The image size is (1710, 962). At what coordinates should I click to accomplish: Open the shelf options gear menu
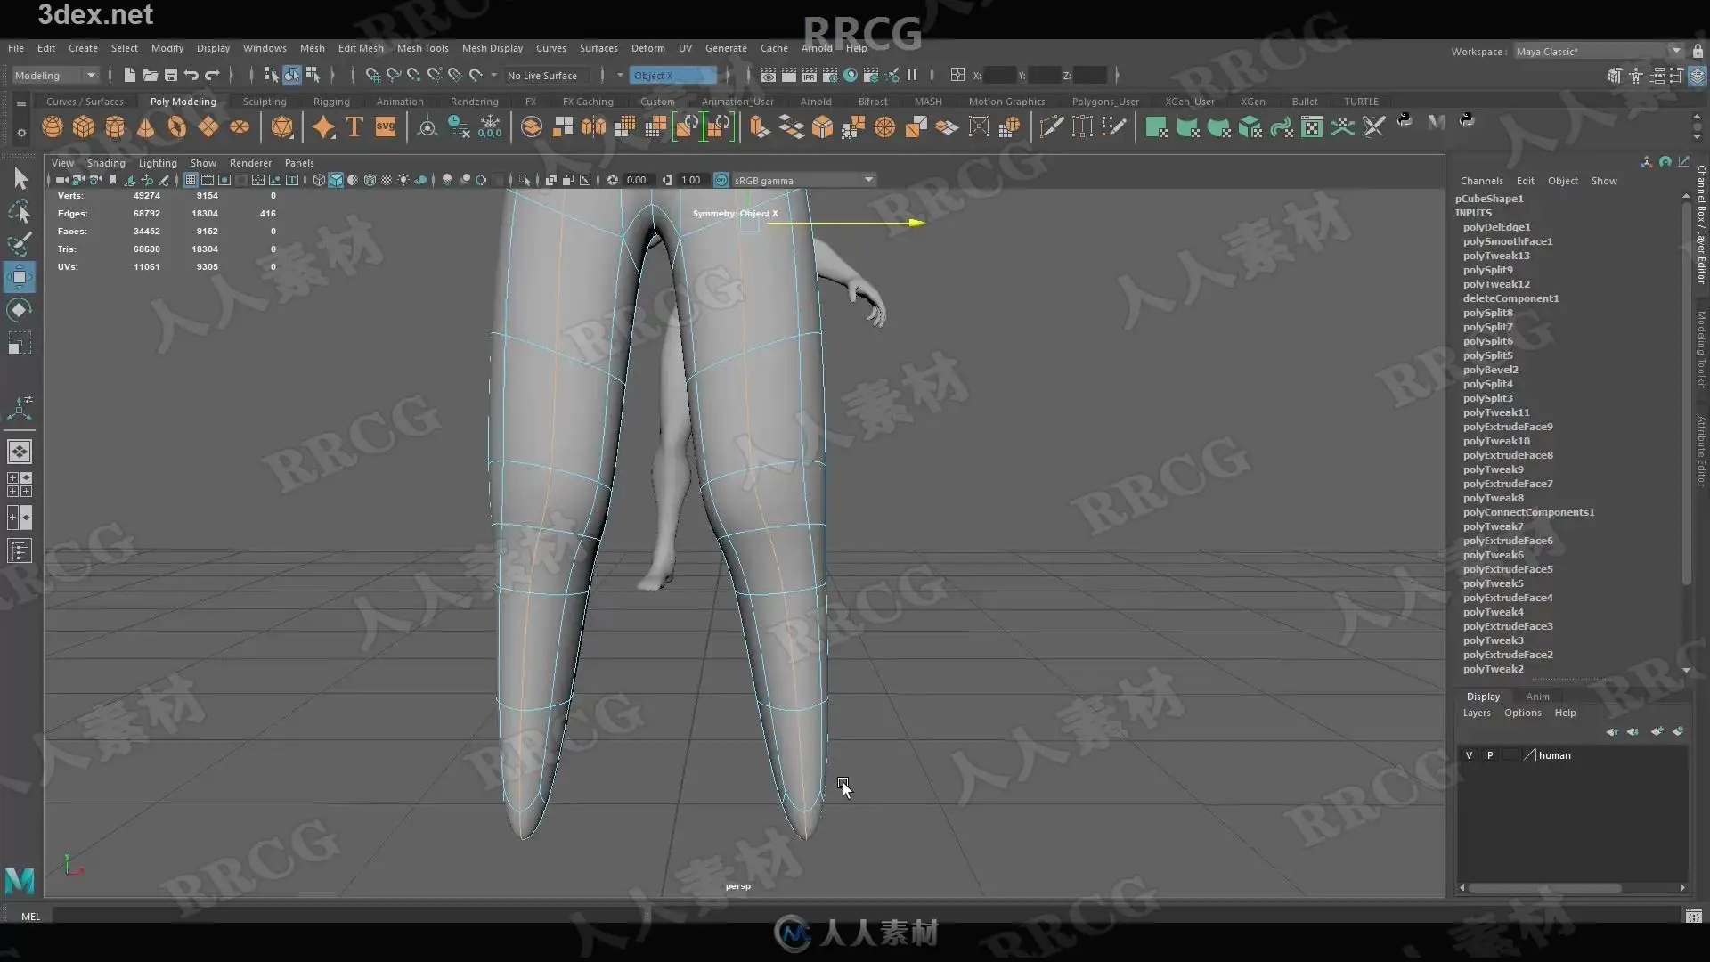point(21,134)
